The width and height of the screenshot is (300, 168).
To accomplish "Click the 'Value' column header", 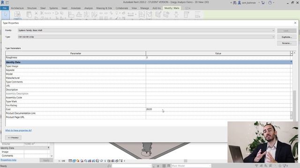I will (x=218, y=53).
